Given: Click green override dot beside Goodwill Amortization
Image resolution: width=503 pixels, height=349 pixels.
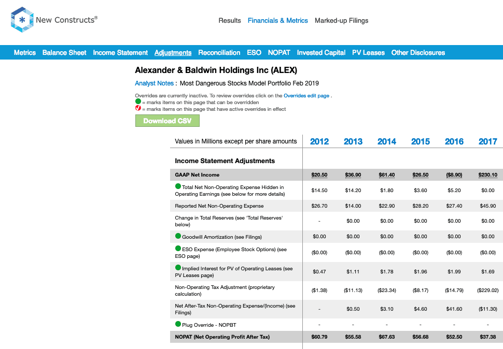Looking at the screenshot, I should [178, 236].
